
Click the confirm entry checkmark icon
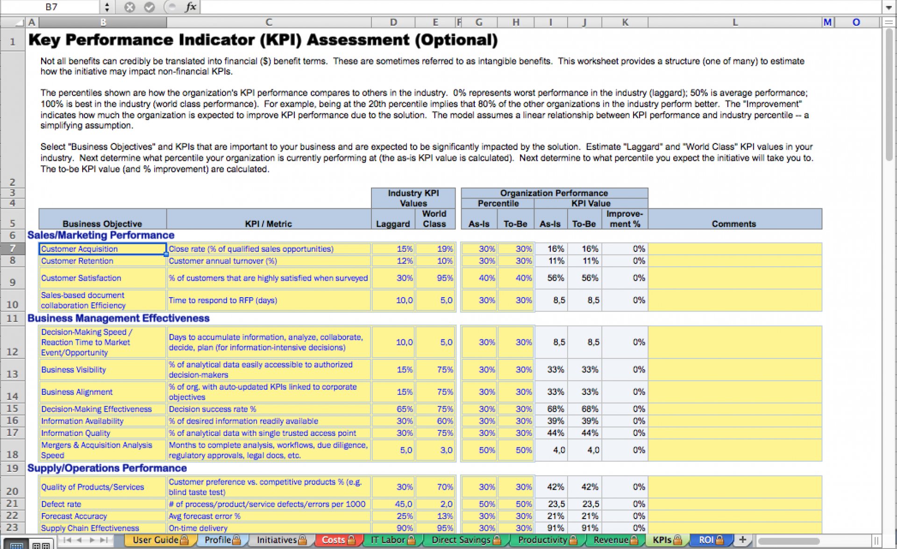click(x=149, y=7)
